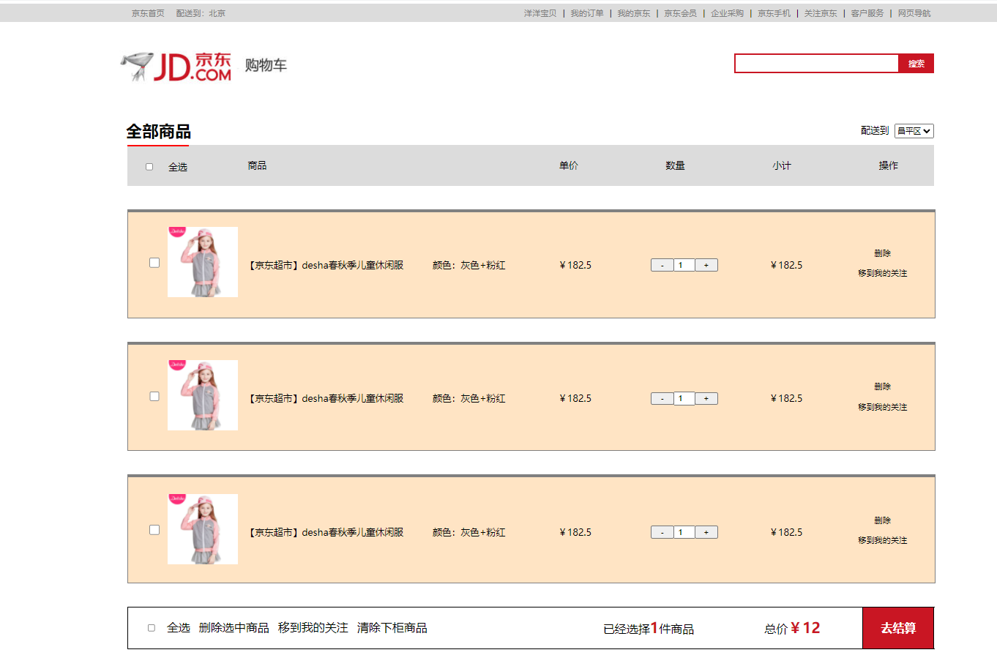The height and width of the screenshot is (658, 997).
Task: Open 客户服务 in top navigation
Action: click(x=867, y=13)
